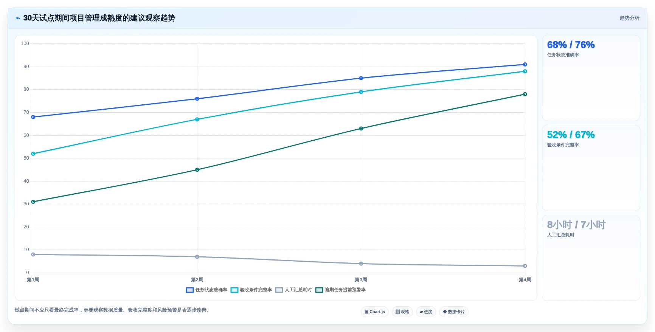Click the 第1周 point on 任务状态准确率 line

[x=33, y=117]
